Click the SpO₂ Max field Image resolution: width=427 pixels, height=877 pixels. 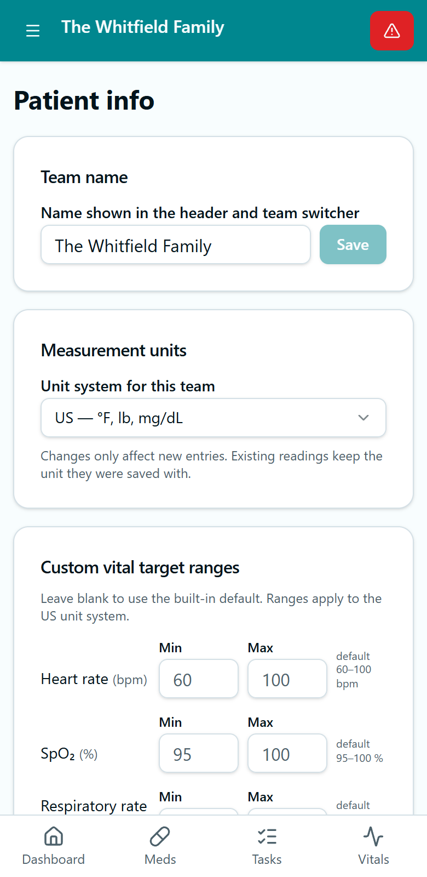point(287,753)
